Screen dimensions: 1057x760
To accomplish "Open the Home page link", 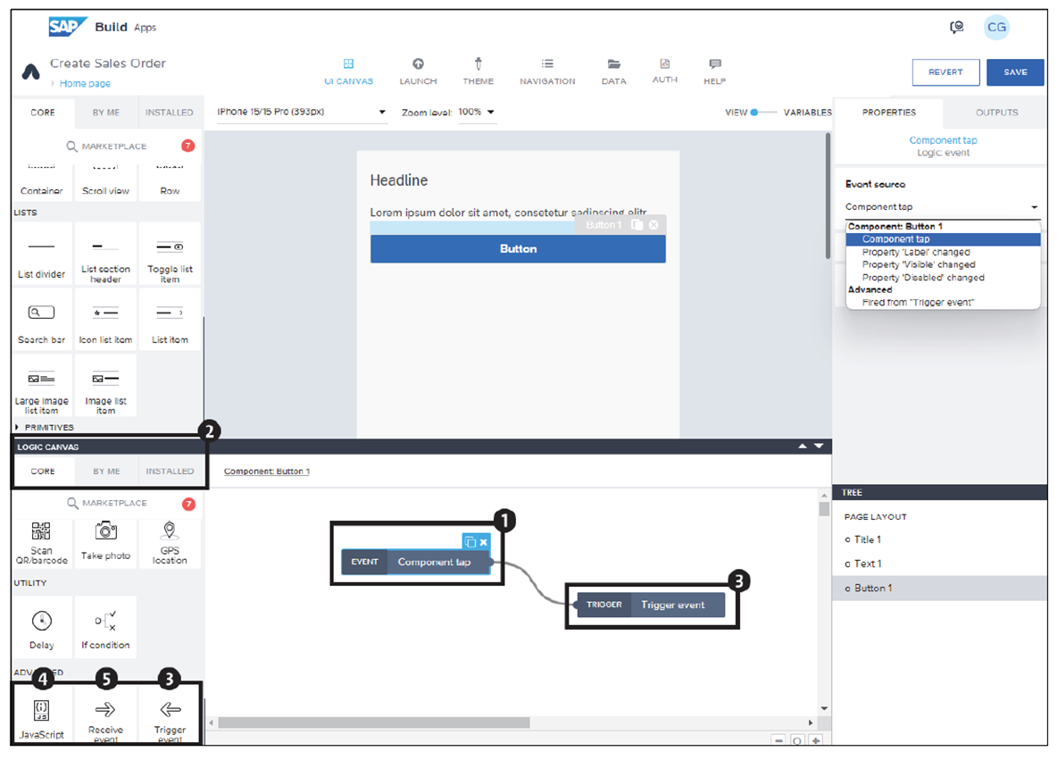I will coord(83,83).
